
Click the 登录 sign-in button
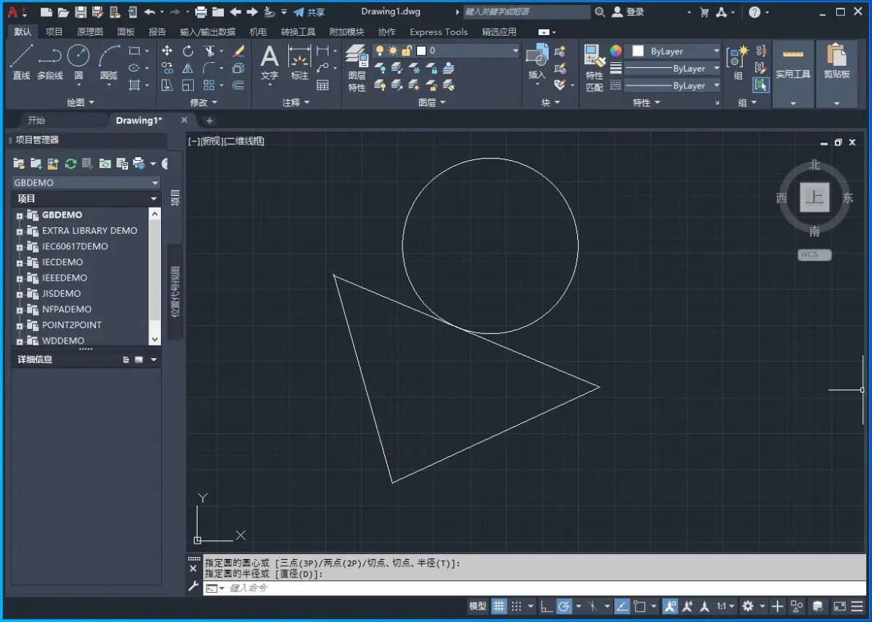click(628, 12)
